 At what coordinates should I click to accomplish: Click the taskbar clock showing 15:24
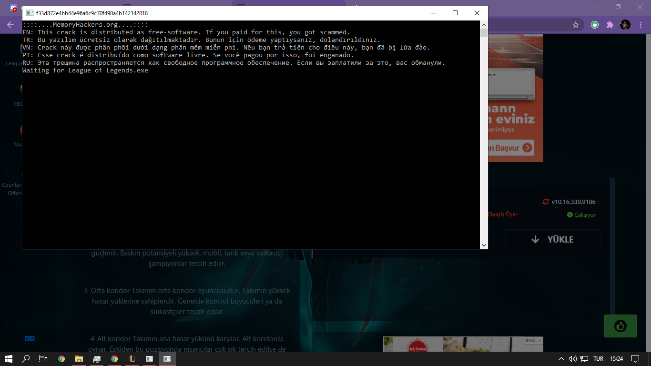(617, 359)
